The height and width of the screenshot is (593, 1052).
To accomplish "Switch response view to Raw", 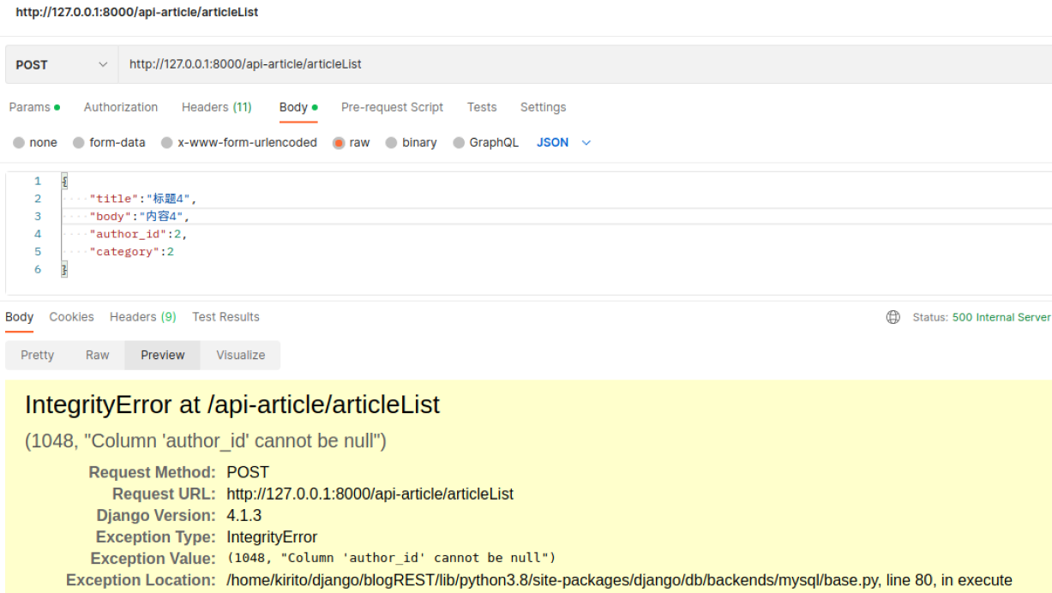I will [97, 355].
